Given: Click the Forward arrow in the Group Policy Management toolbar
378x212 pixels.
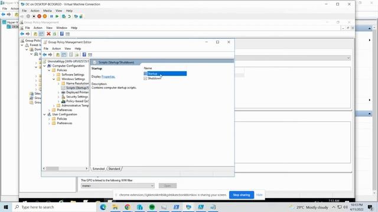Looking at the screenshot, I should (28, 34).
